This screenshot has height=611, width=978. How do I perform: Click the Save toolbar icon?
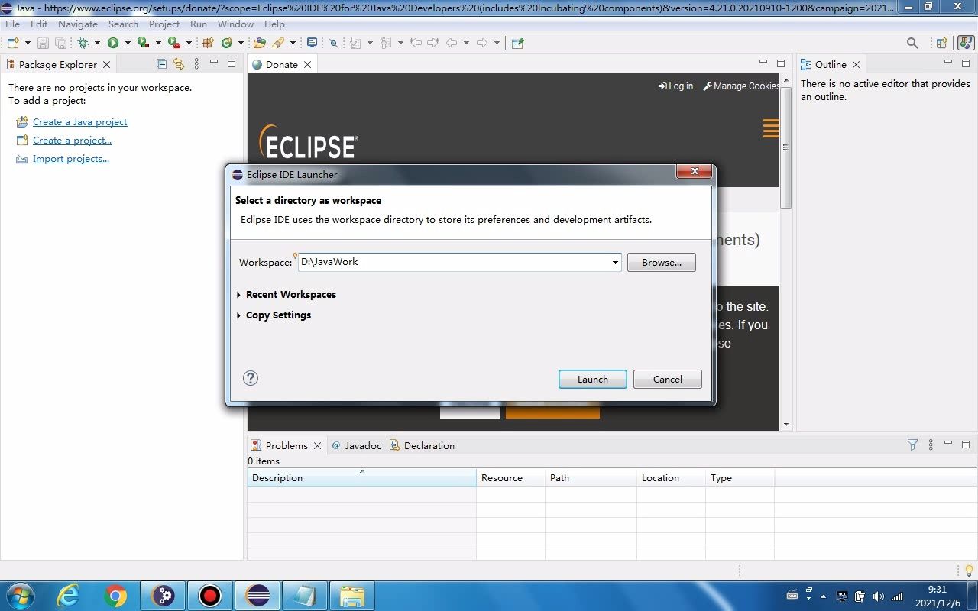click(x=43, y=43)
